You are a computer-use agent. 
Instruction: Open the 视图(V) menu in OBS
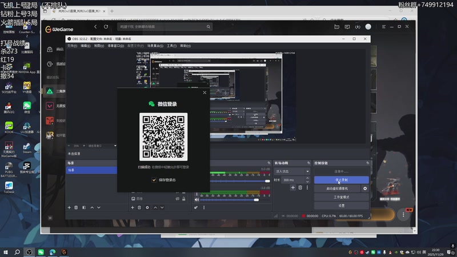pyautogui.click(x=99, y=46)
